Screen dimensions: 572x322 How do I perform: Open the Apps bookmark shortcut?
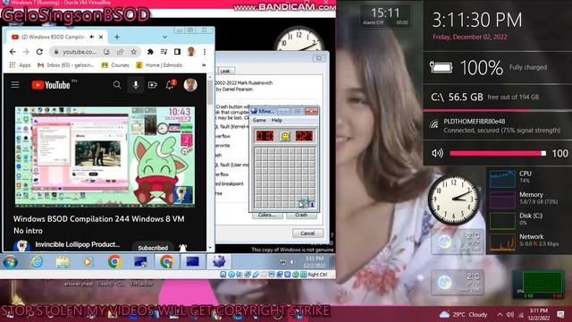pos(20,65)
